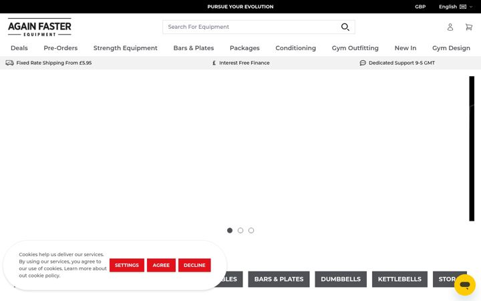The image size is (481, 301).
Task: Open the user account icon
Action: click(450, 27)
